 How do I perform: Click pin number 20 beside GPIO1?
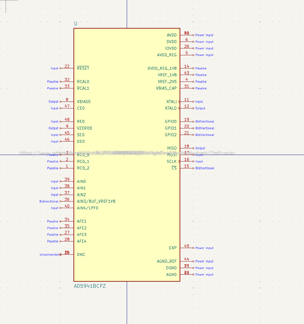tap(187, 126)
